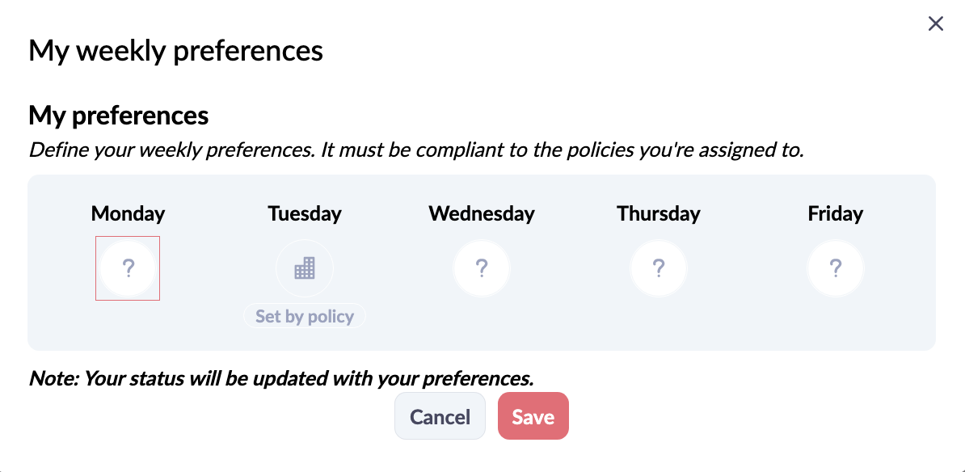Select the Tuesday office building icon
The image size is (965, 472).
(x=305, y=268)
